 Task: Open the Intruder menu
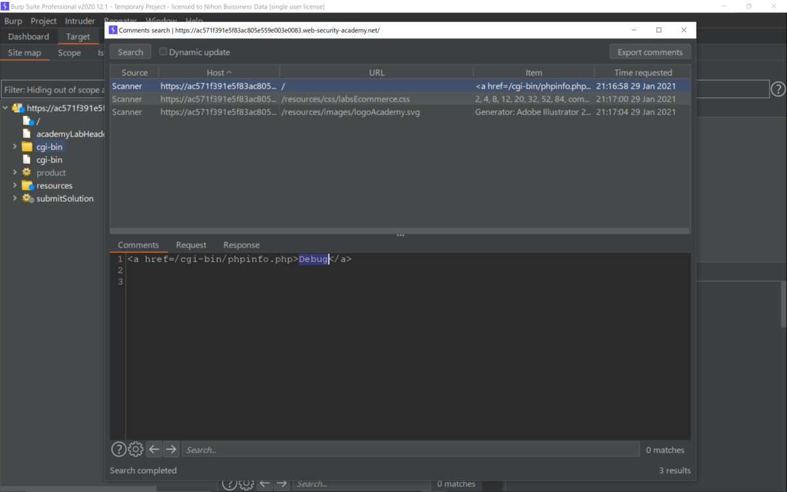point(80,21)
